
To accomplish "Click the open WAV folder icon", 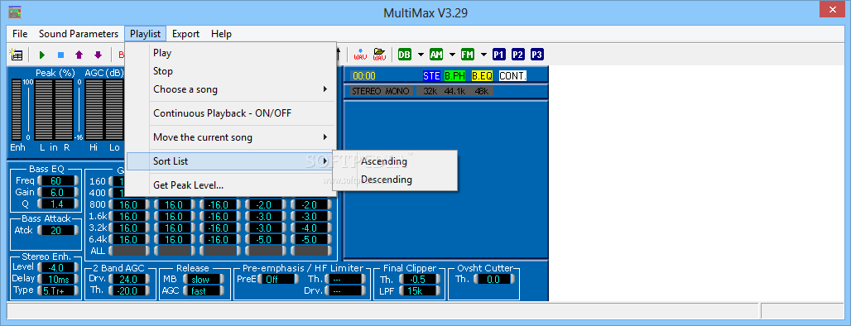I will click(379, 55).
